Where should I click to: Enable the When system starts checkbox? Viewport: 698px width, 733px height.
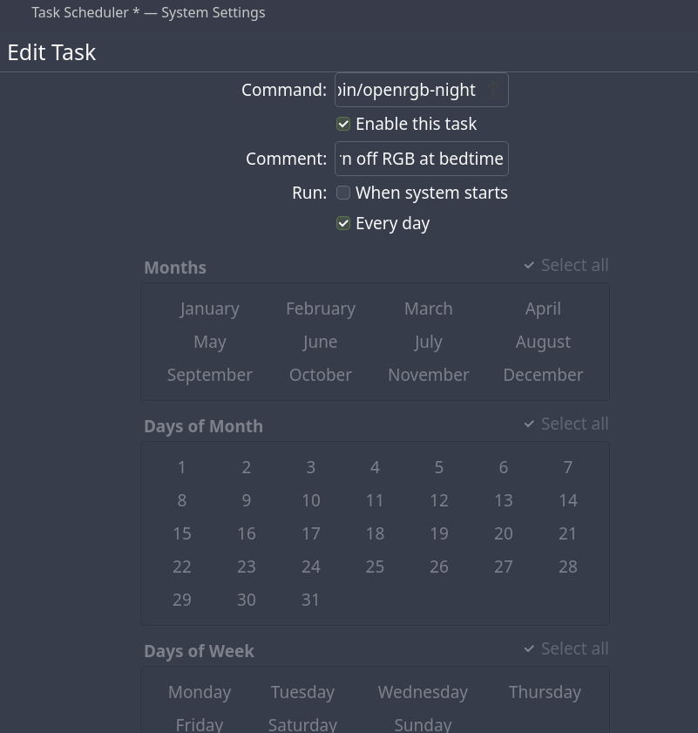[x=343, y=193]
